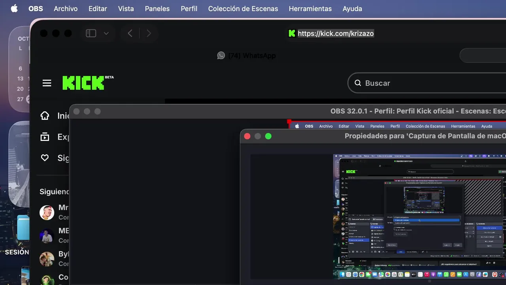Click the OBS 32.0.1 window title bar
This screenshot has width=506, height=285.
tap(288, 112)
